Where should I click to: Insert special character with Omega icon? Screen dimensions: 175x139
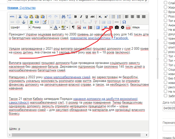tap(124, 22)
